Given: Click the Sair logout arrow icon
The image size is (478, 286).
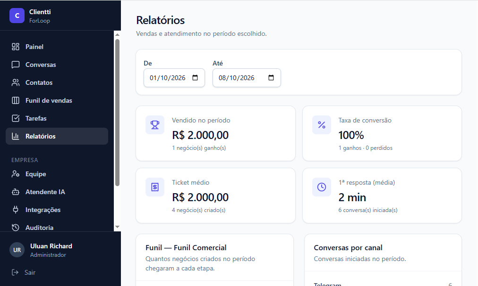Looking at the screenshot, I should click(x=15, y=272).
